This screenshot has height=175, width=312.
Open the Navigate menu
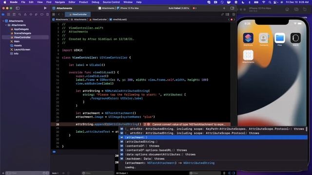click(60, 2)
